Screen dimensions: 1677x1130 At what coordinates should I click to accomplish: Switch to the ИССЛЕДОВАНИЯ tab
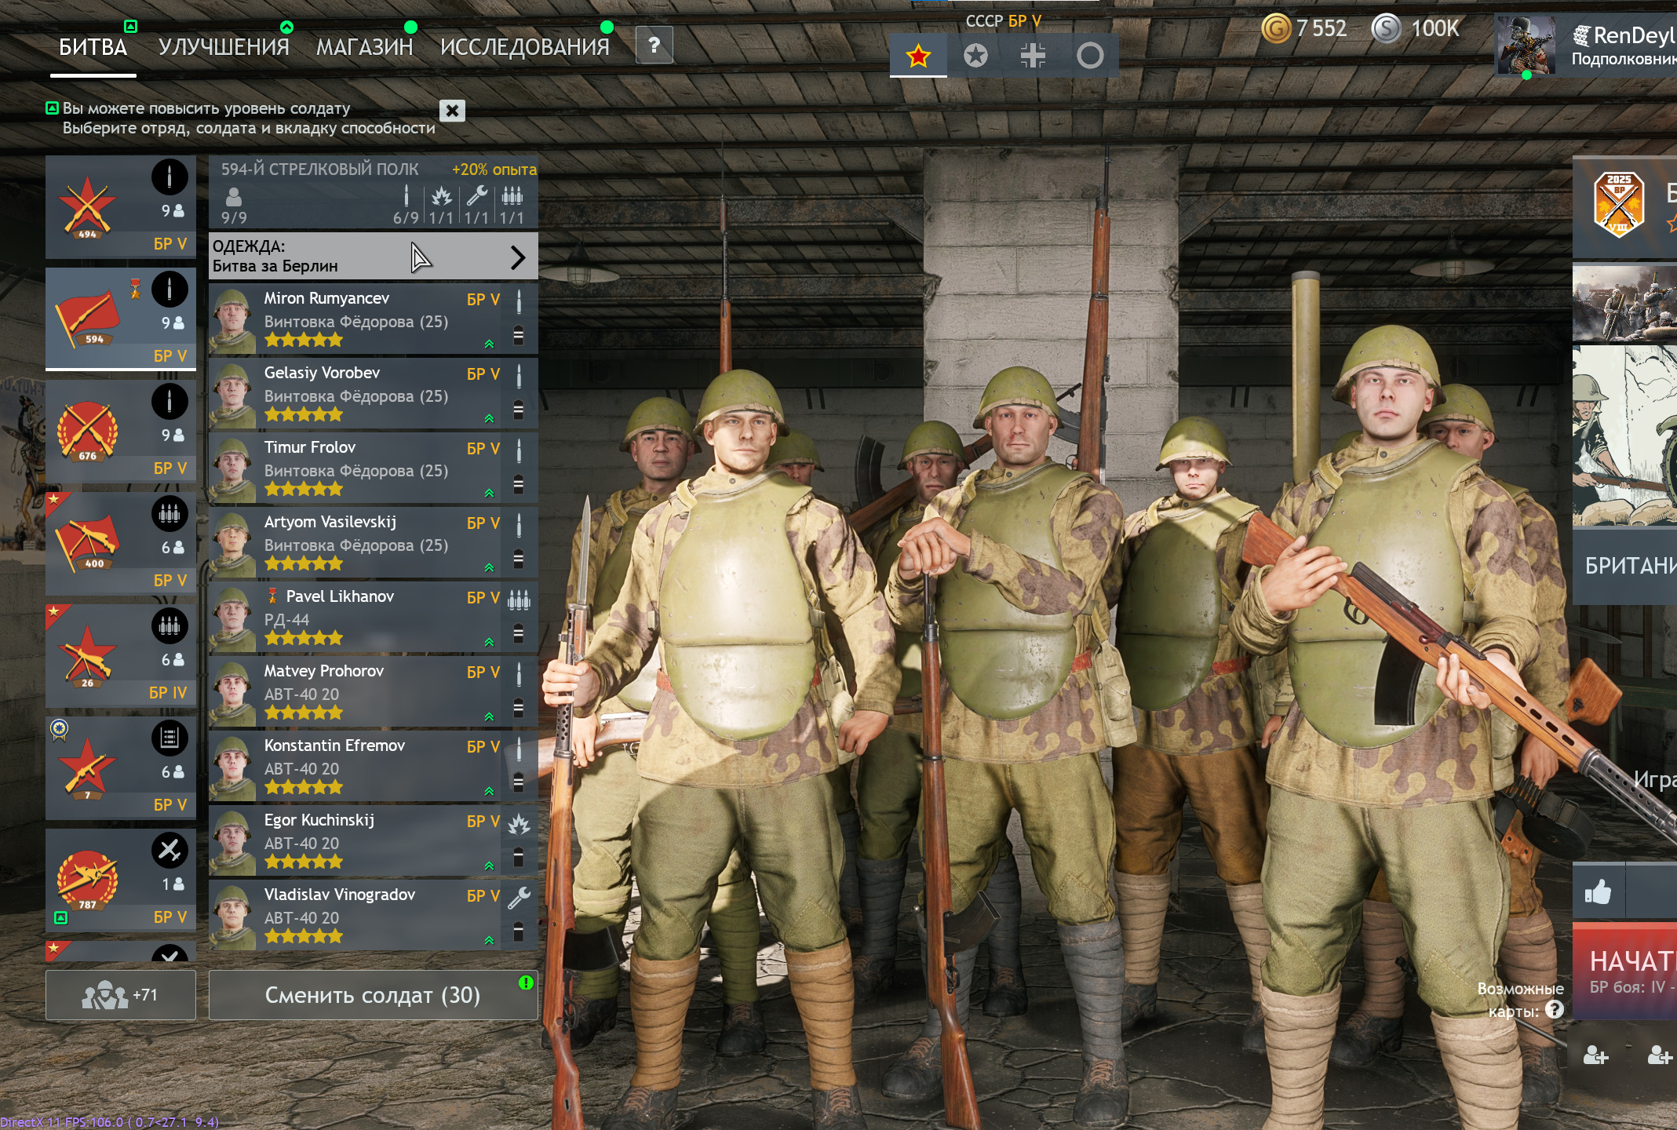(x=524, y=47)
